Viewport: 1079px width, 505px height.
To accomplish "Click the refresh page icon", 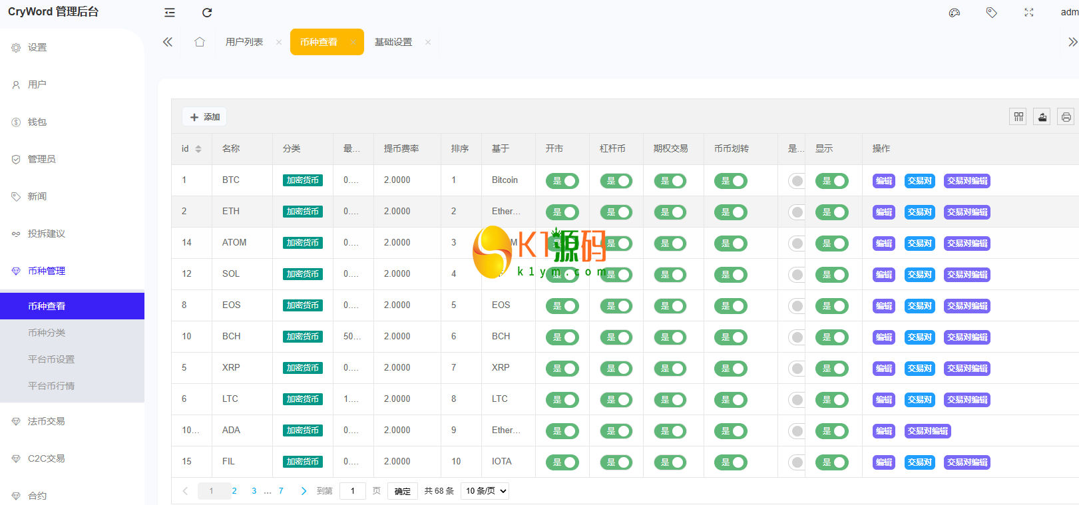I will tap(207, 13).
